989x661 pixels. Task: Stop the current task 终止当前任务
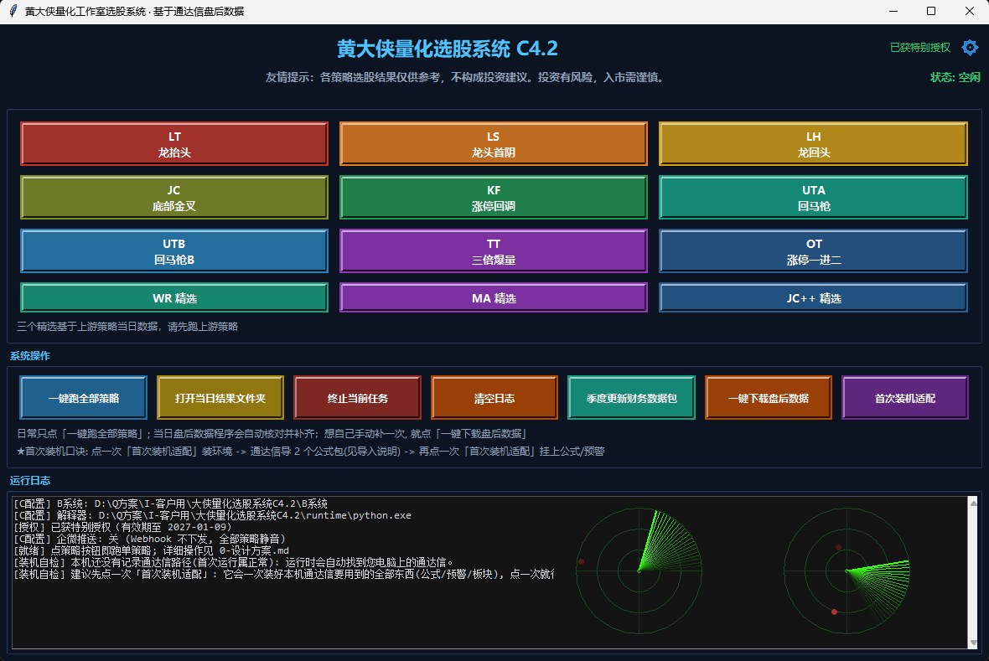[357, 398]
